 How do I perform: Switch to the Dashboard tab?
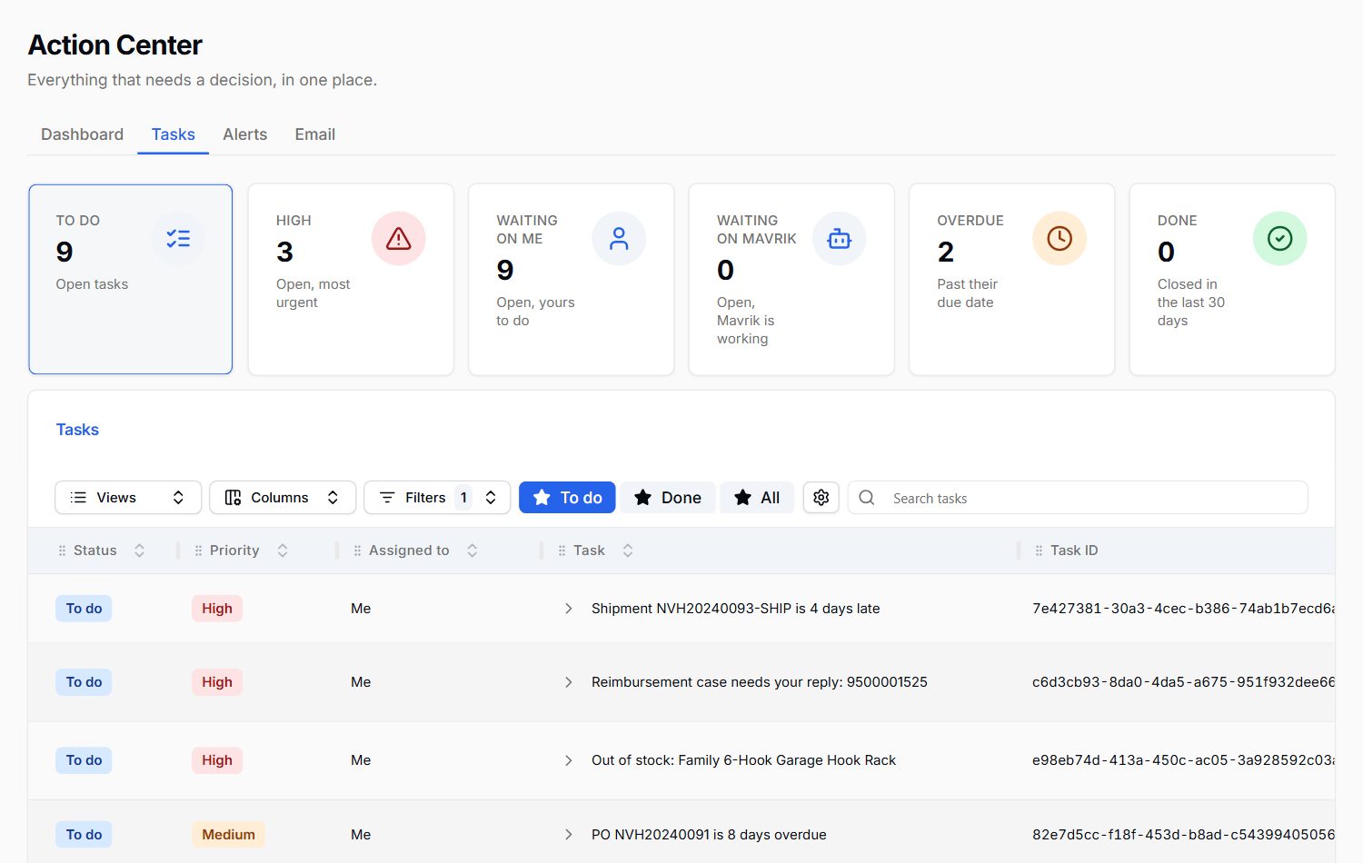[82, 134]
